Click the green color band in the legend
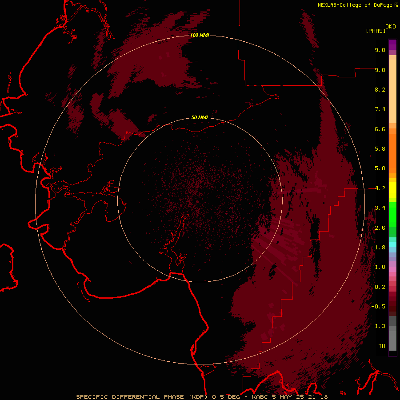 pos(392,214)
